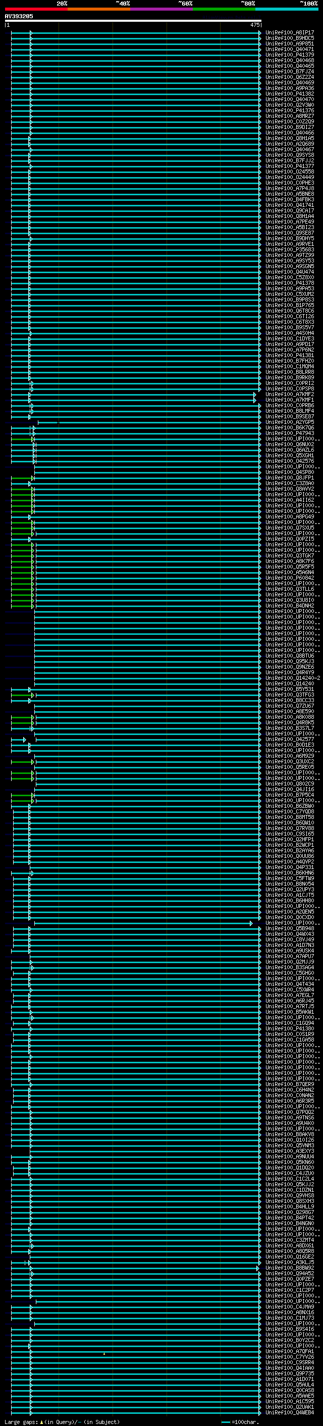The width and height of the screenshot is (323, 1426).
Task: Select label UniRef100_B0D1E3
Action: tap(289, 745)
